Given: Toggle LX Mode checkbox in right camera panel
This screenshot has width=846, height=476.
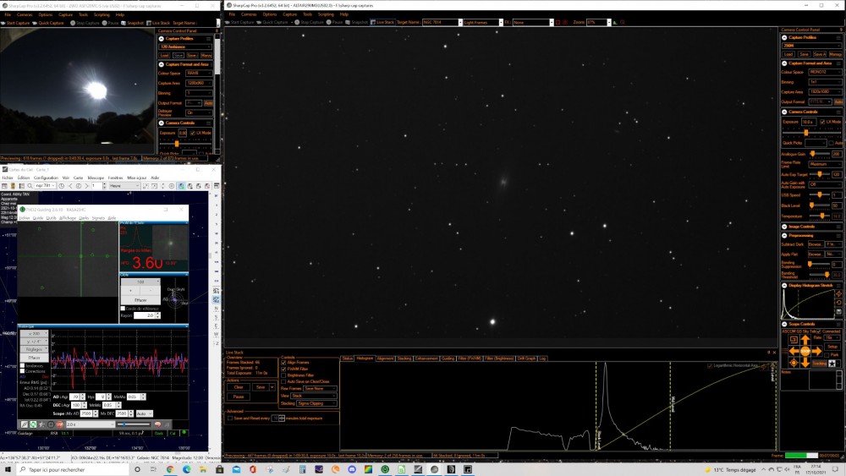Looking at the screenshot, I should click(x=822, y=122).
